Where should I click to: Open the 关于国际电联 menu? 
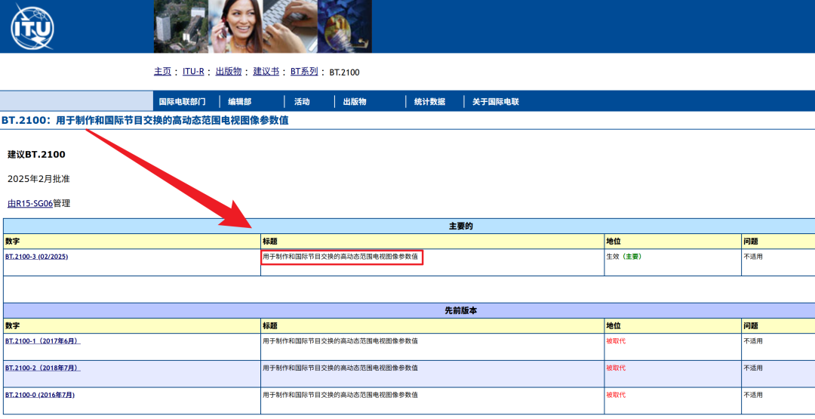click(x=495, y=102)
